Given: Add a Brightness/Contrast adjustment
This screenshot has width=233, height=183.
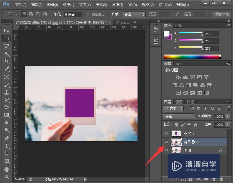Looking at the screenshot, I should point(178,77).
